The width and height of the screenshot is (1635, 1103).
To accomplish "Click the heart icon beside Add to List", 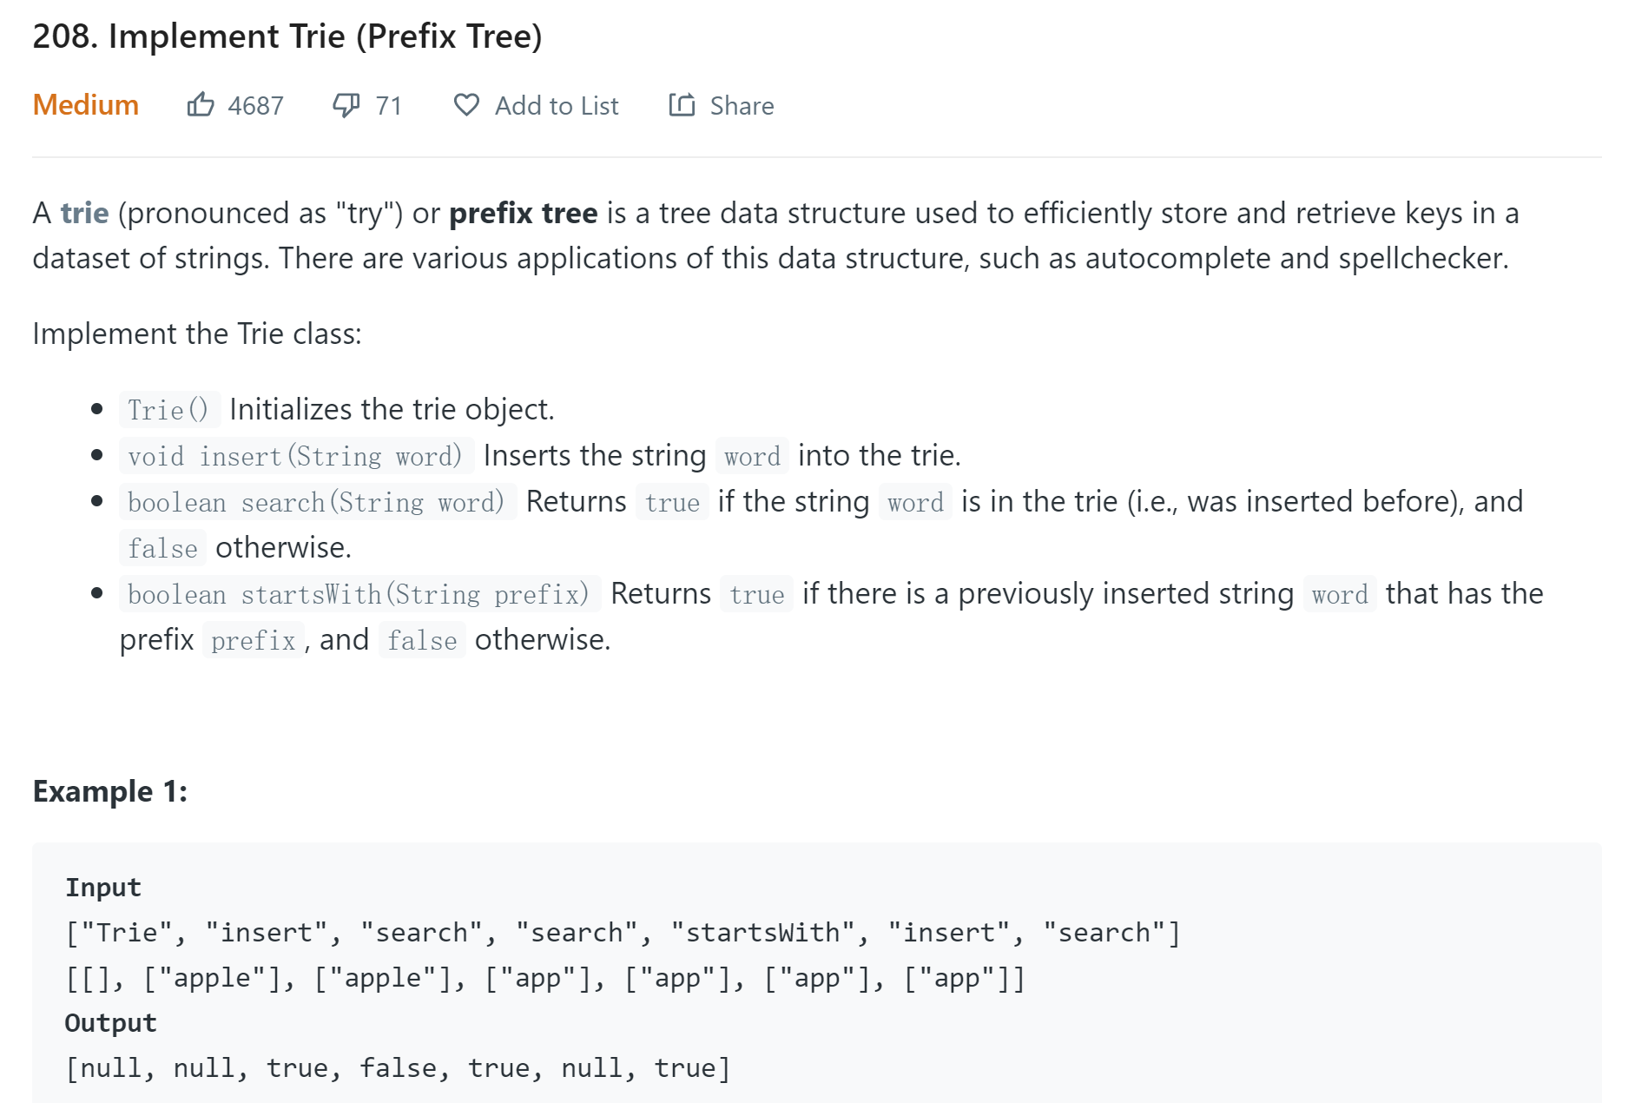I will [x=466, y=105].
